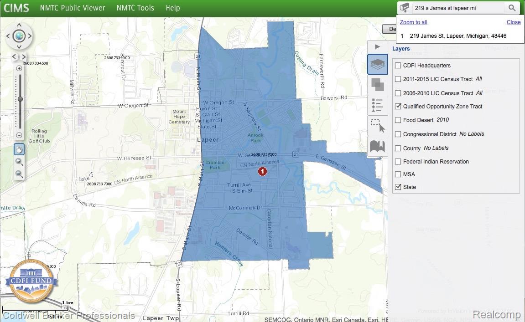The width and height of the screenshot is (525, 322).
Task: Enable the Food Desert layer checkbox
Action: point(398,120)
